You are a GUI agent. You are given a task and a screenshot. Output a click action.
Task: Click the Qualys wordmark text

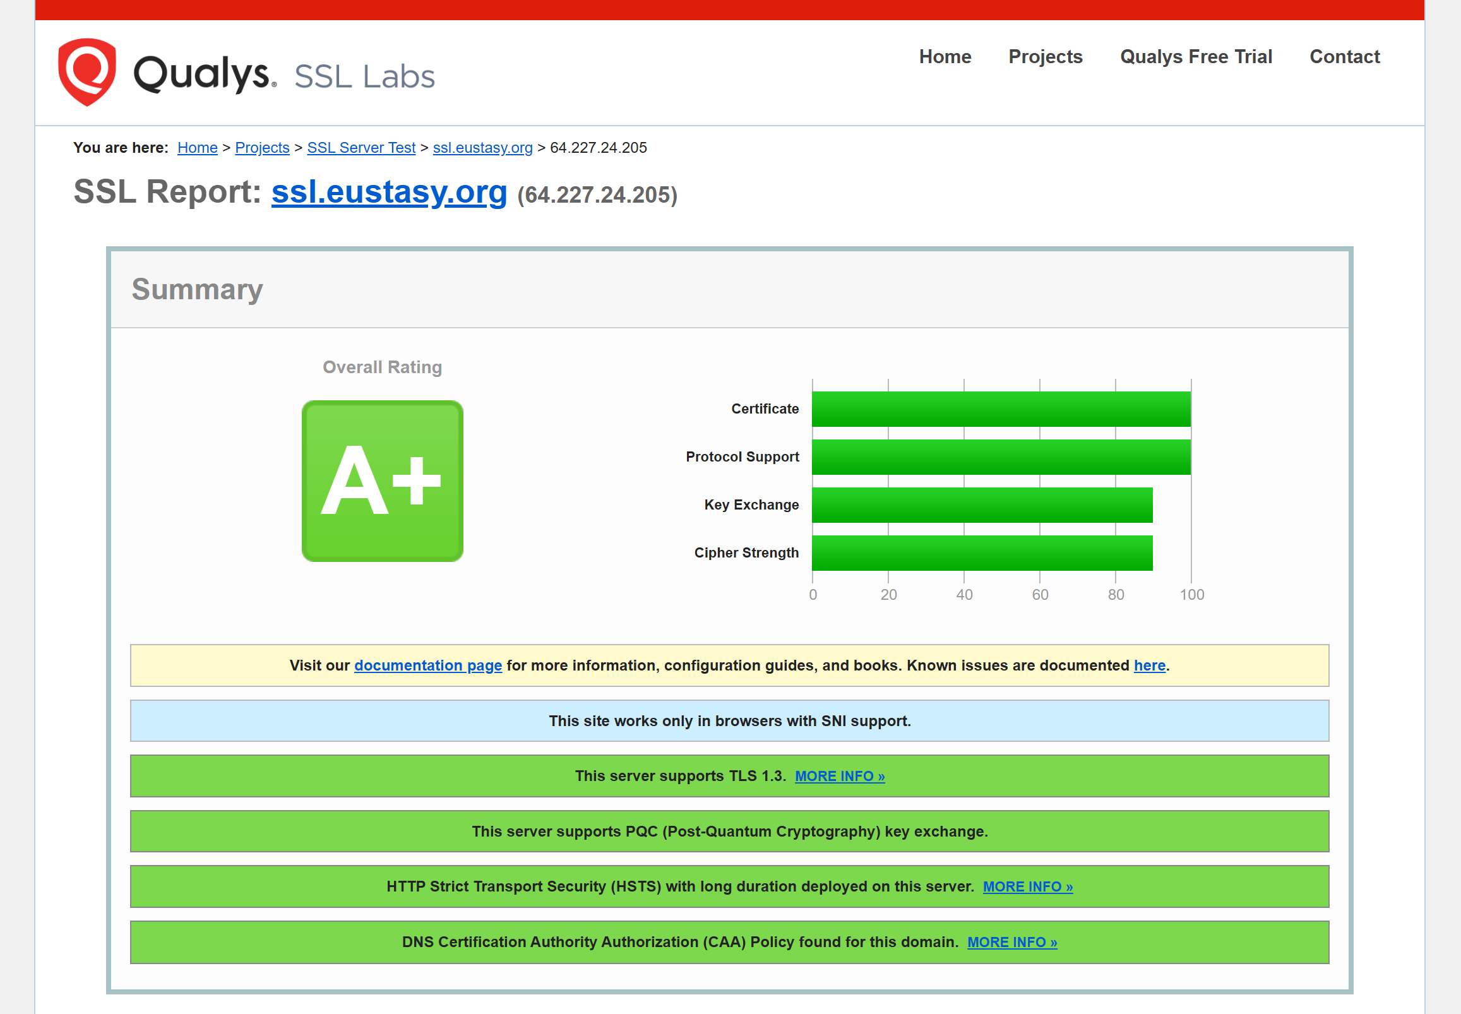(x=205, y=75)
